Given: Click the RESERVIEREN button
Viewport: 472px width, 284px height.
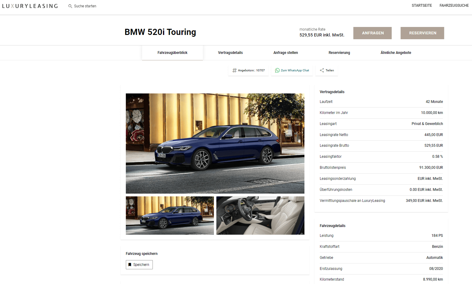Looking at the screenshot, I should (x=422, y=33).
